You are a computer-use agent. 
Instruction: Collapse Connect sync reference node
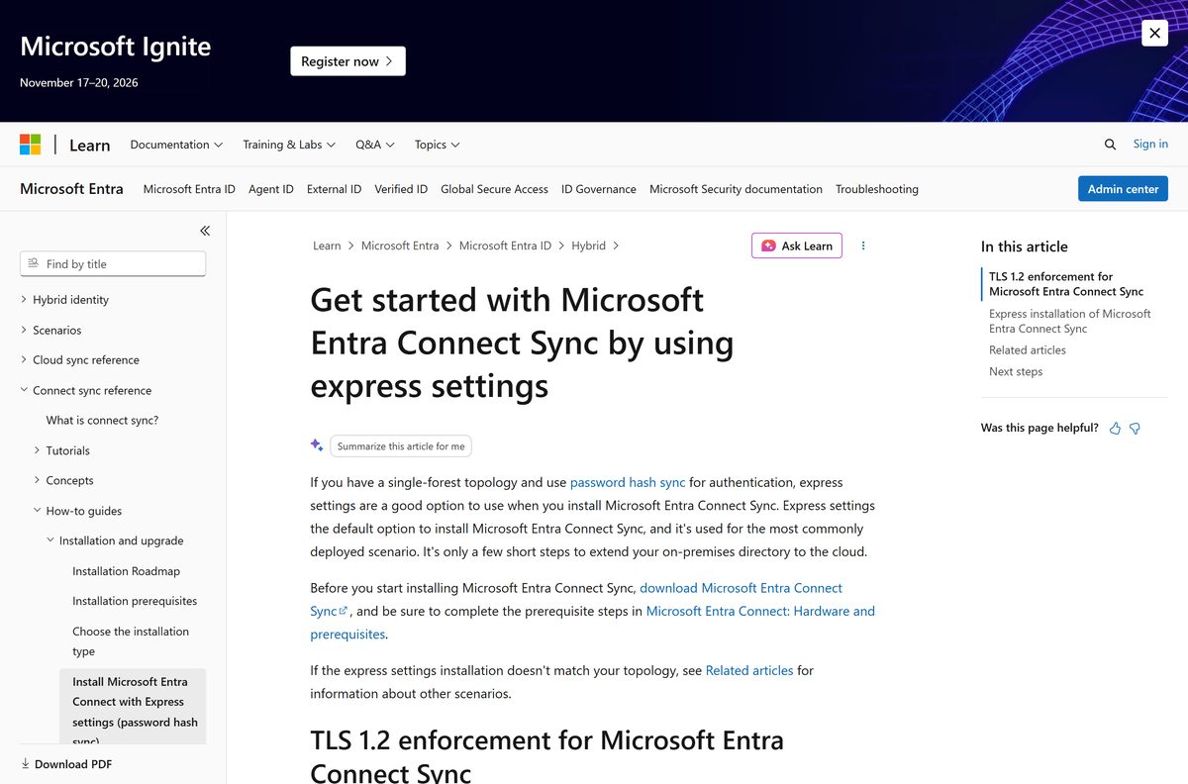(x=25, y=390)
